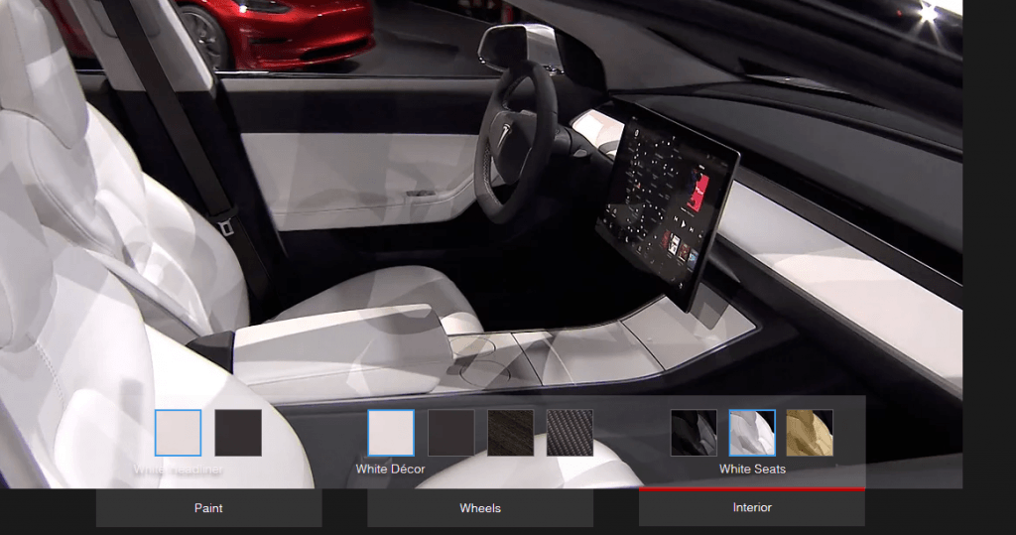Image resolution: width=1016 pixels, height=535 pixels.
Task: Select the white headliner swatch
Action: 179,433
